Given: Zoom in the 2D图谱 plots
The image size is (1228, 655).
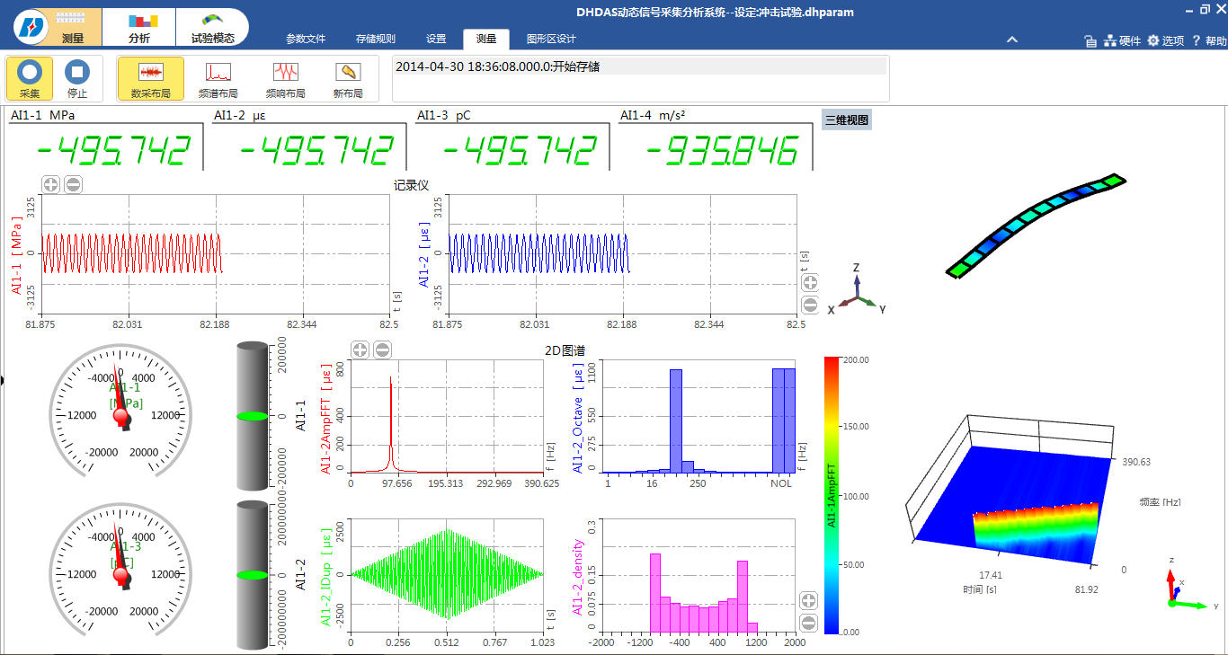Looking at the screenshot, I should pyautogui.click(x=360, y=350).
